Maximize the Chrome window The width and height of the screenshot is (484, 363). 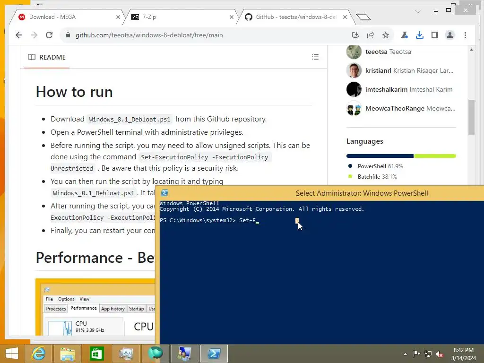coord(449,10)
